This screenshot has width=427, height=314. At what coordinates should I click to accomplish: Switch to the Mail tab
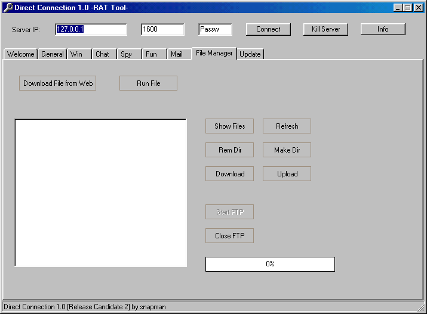point(177,54)
